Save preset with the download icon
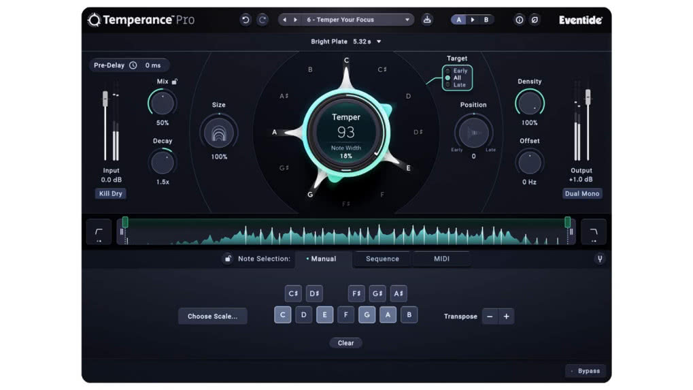Screen dimensions: 693x390 tap(427, 20)
